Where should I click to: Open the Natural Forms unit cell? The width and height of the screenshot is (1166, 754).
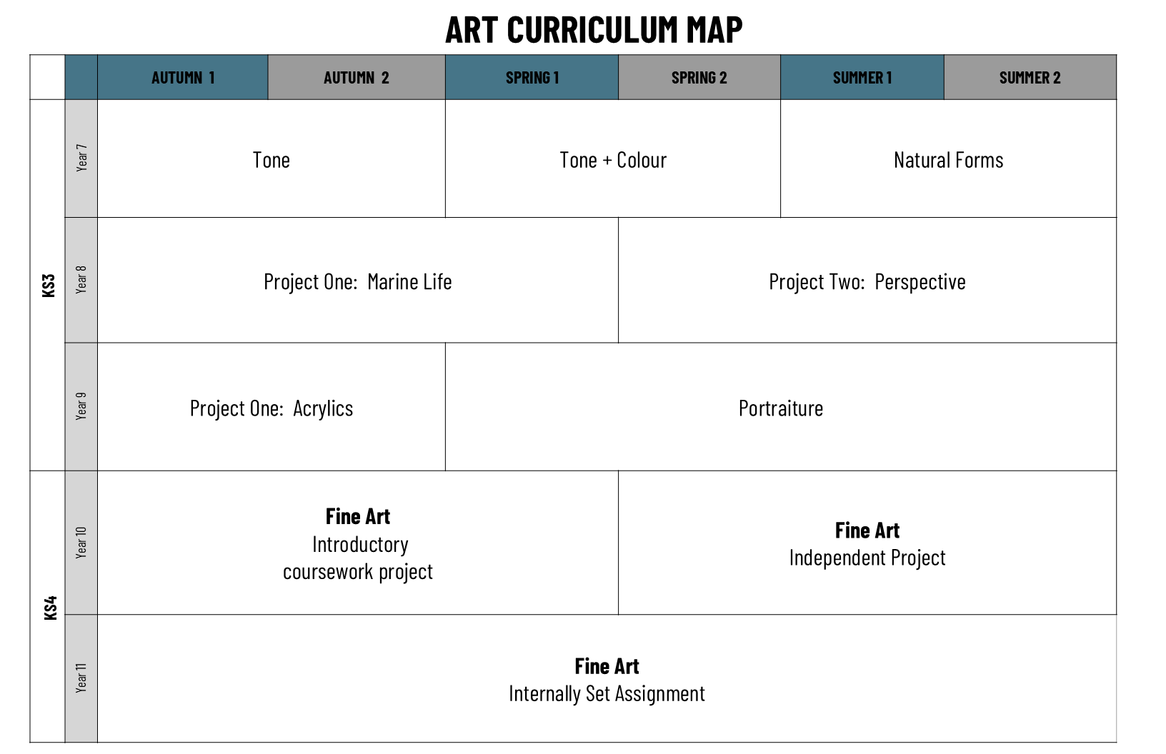coord(948,160)
